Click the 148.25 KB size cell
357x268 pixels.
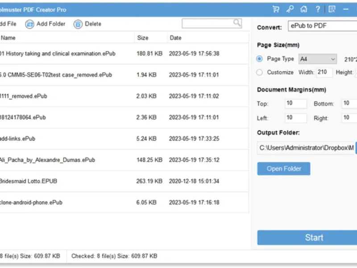(x=149, y=160)
